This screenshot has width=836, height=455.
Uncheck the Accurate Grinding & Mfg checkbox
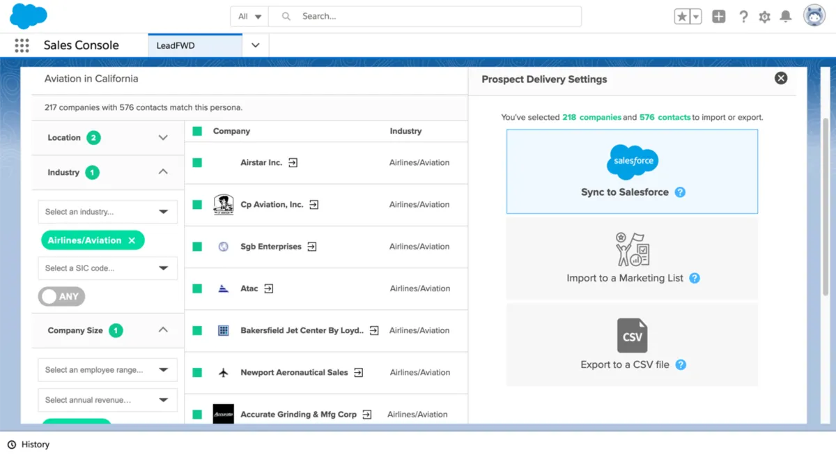(197, 415)
